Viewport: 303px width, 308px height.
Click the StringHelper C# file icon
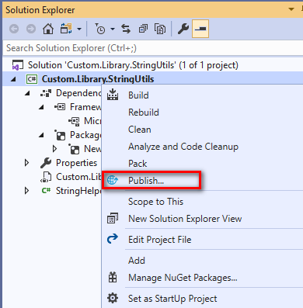click(46, 191)
